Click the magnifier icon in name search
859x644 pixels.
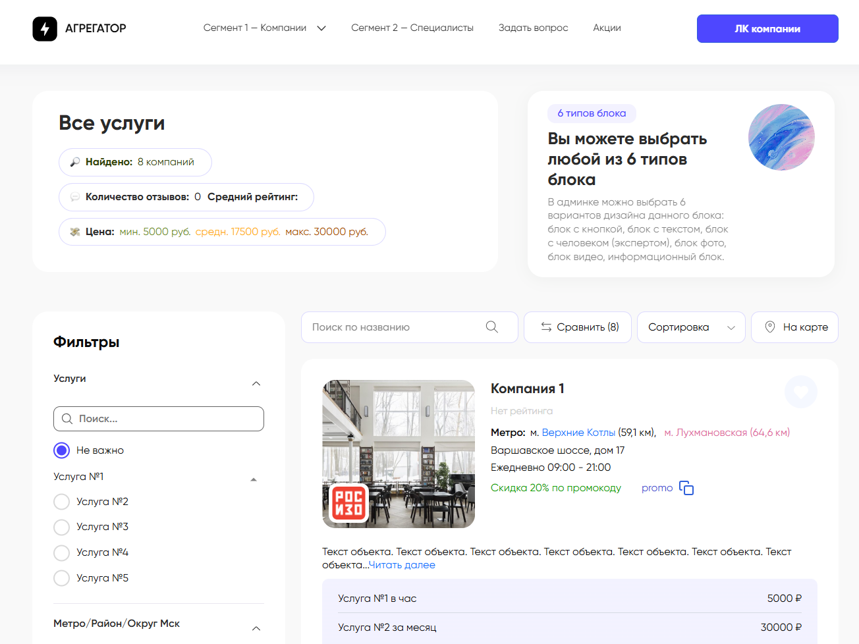click(x=491, y=327)
